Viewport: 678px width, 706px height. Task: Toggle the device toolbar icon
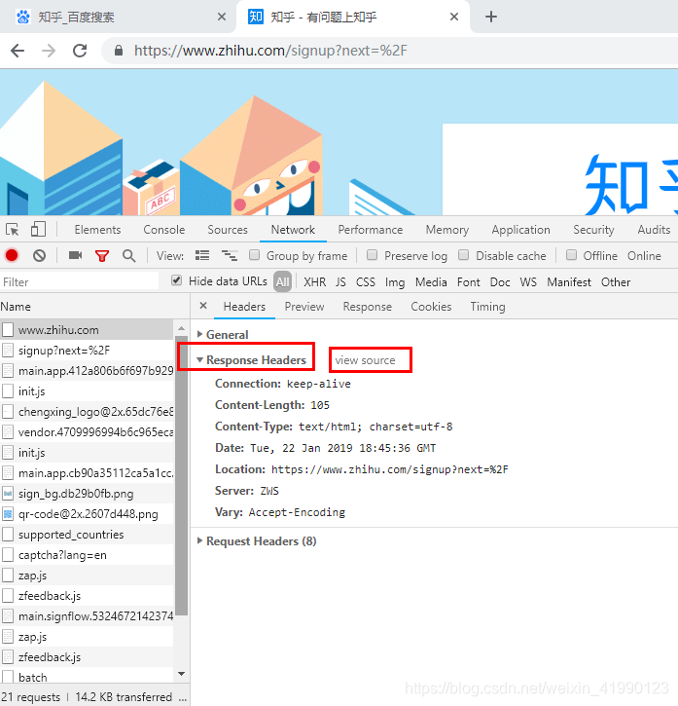coord(38,229)
